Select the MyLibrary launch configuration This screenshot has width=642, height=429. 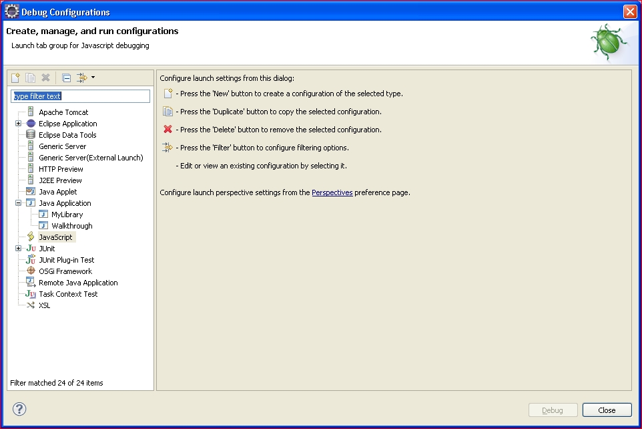pyautogui.click(x=67, y=214)
